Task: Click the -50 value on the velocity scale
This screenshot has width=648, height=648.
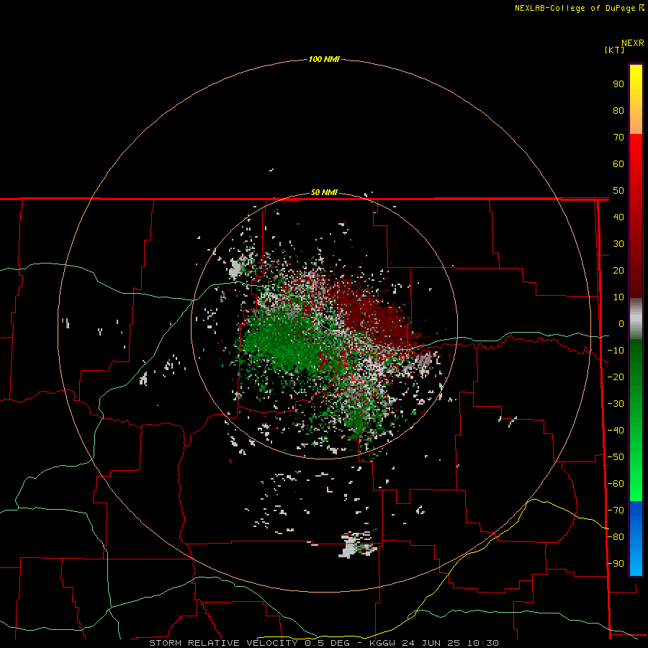Action: (616, 457)
